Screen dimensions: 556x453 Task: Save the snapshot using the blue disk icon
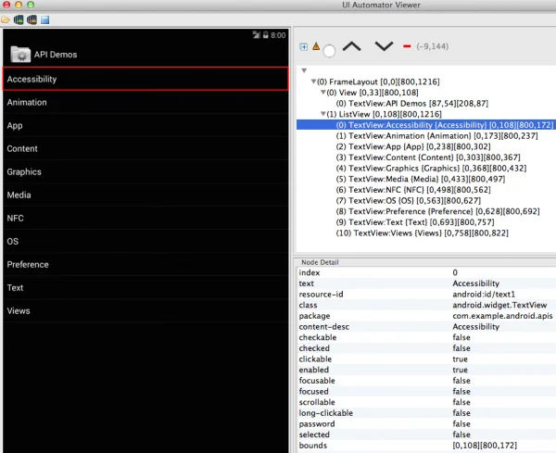pyautogui.click(x=45, y=19)
